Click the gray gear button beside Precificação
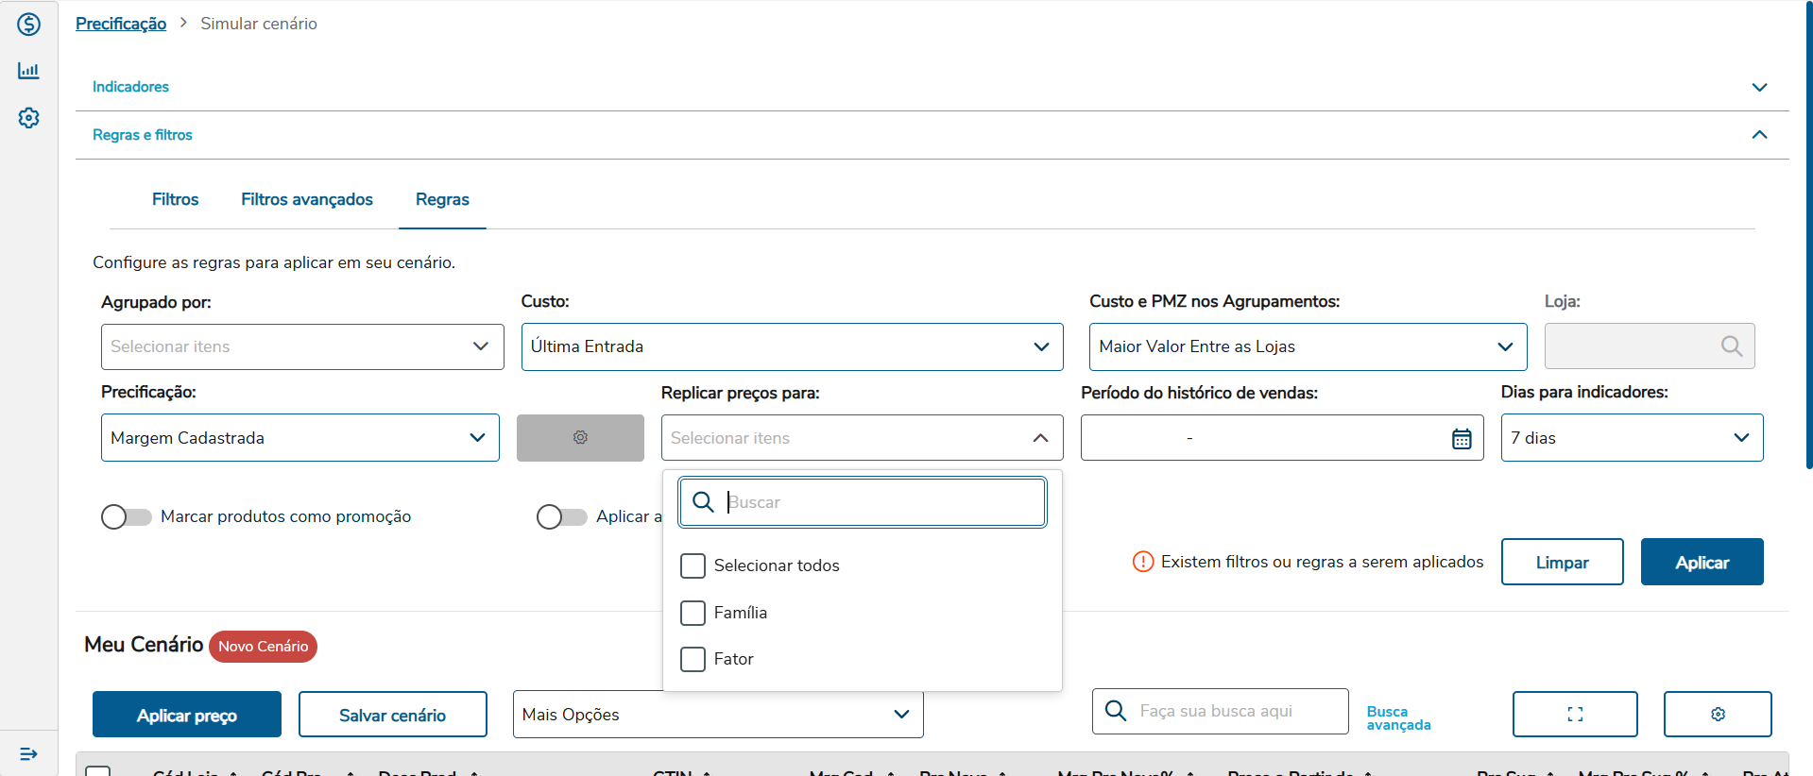Viewport: 1813px width, 776px height. tap(580, 438)
